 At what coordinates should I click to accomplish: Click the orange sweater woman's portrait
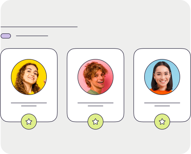162,77
